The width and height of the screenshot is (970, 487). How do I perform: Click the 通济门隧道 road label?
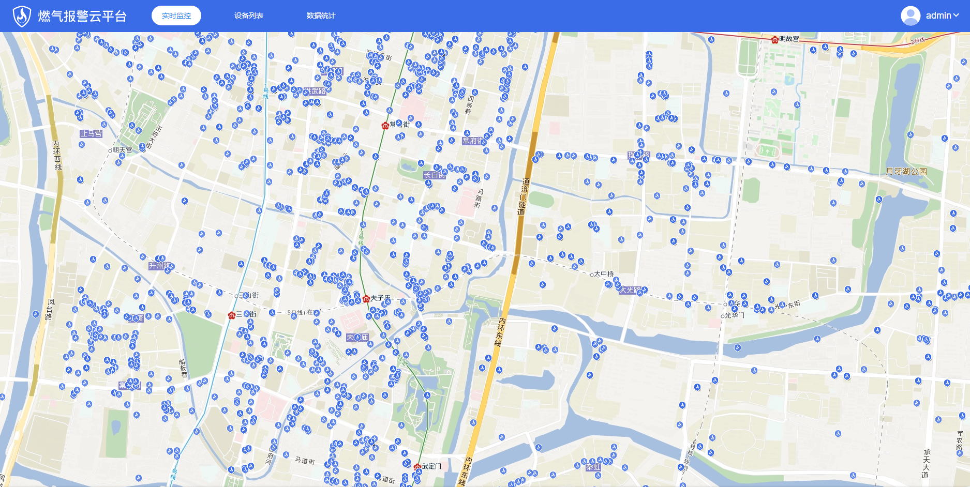[x=523, y=196]
